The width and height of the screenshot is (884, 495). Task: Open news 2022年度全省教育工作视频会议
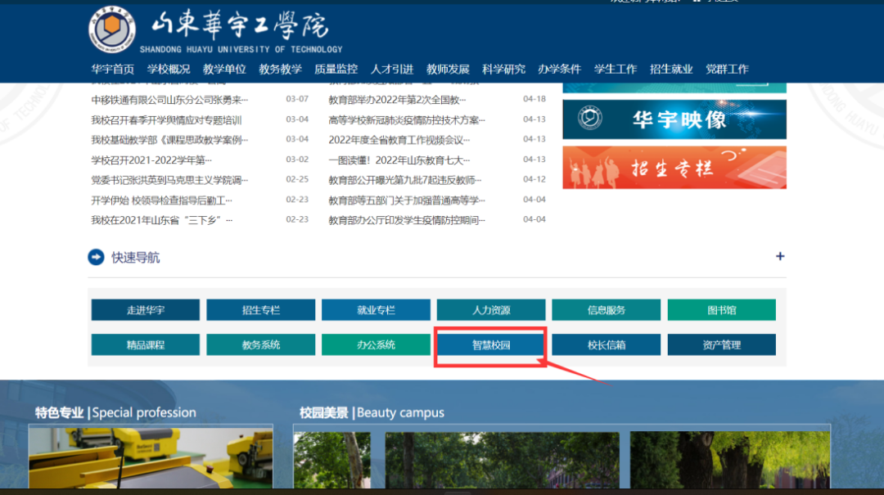399,140
